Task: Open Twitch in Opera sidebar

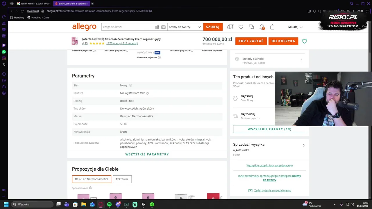Action: [4, 45]
